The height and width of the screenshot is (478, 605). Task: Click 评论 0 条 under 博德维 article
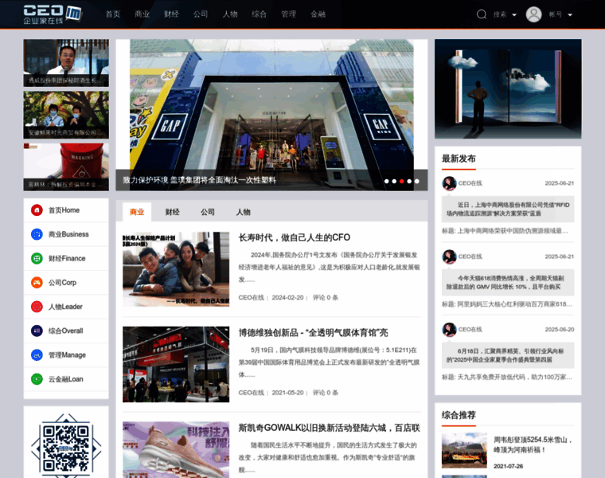tap(326, 393)
